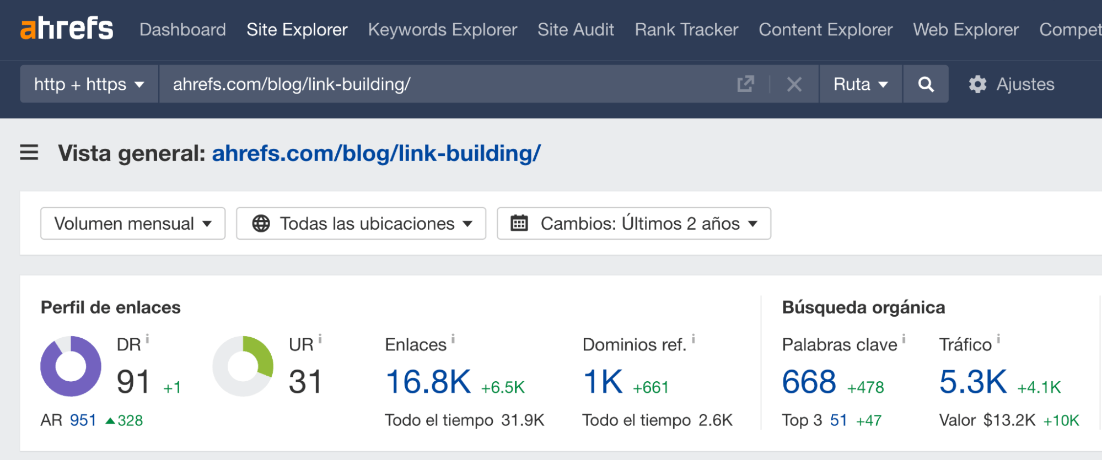This screenshot has width=1102, height=460.
Task: Click the Tráfico info icon
Action: pyautogui.click(x=998, y=338)
